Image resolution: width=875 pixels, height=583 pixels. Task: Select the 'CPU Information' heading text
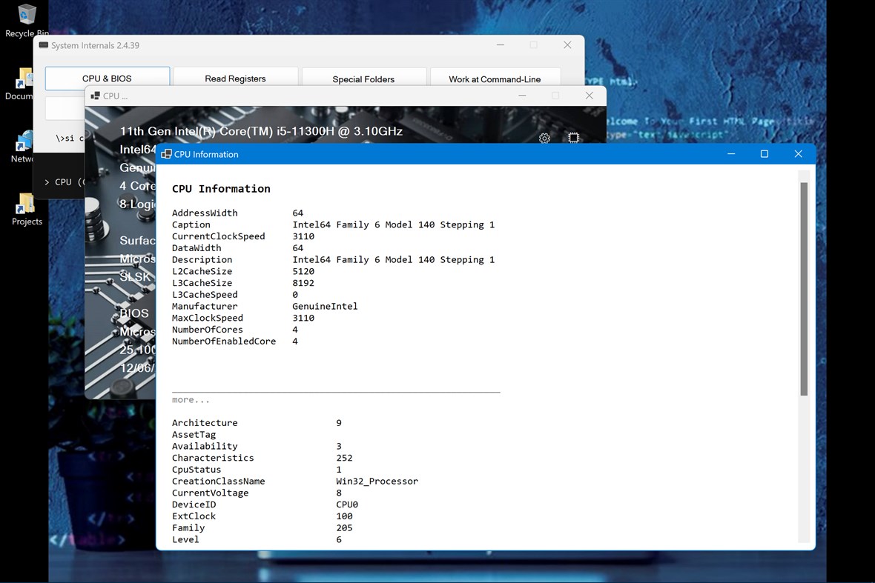[x=221, y=189]
